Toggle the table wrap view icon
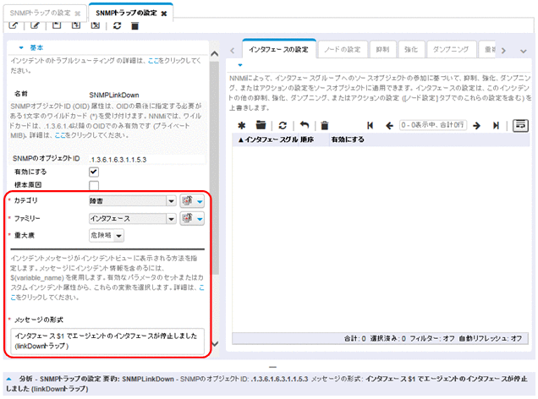The image size is (538, 399). coord(520,125)
